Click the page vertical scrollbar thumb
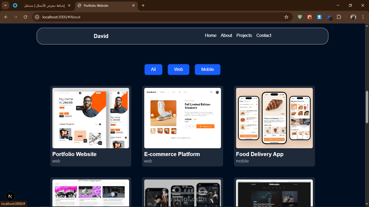This screenshot has height=207, width=369. point(367,107)
